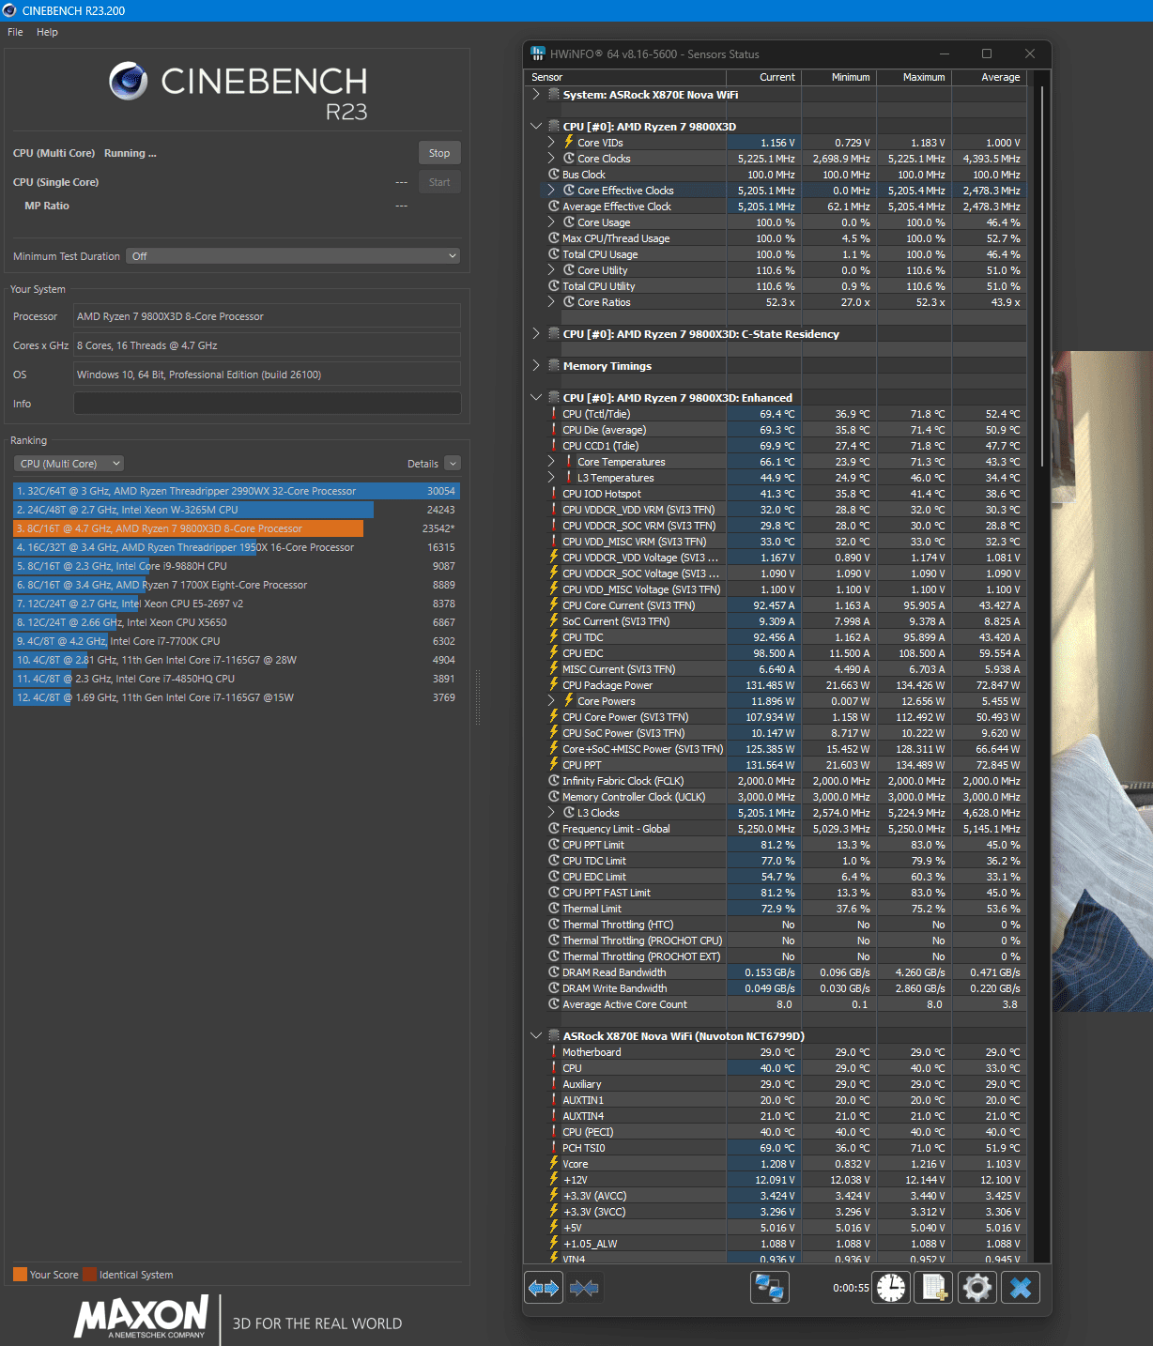Open HWiNFO remote network monitoring icon
Screen dimensions: 1153x1346
click(770, 1288)
